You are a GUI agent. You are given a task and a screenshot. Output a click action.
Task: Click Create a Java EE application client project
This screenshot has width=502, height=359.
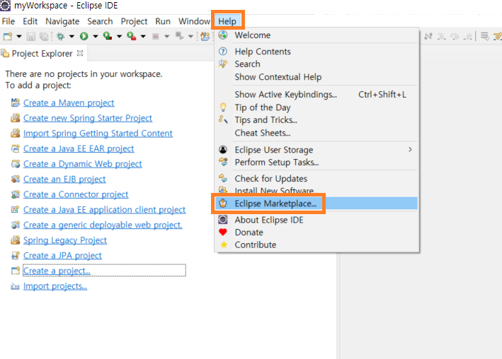click(x=104, y=210)
